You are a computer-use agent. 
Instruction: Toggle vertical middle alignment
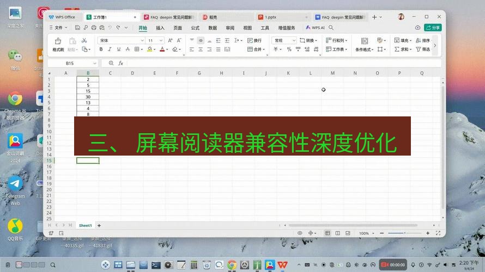point(201,40)
